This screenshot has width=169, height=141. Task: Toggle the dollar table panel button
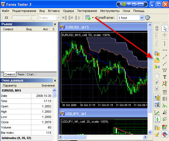(157, 97)
